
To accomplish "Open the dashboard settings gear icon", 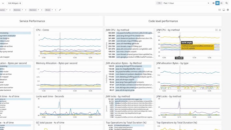I will [228, 10].
